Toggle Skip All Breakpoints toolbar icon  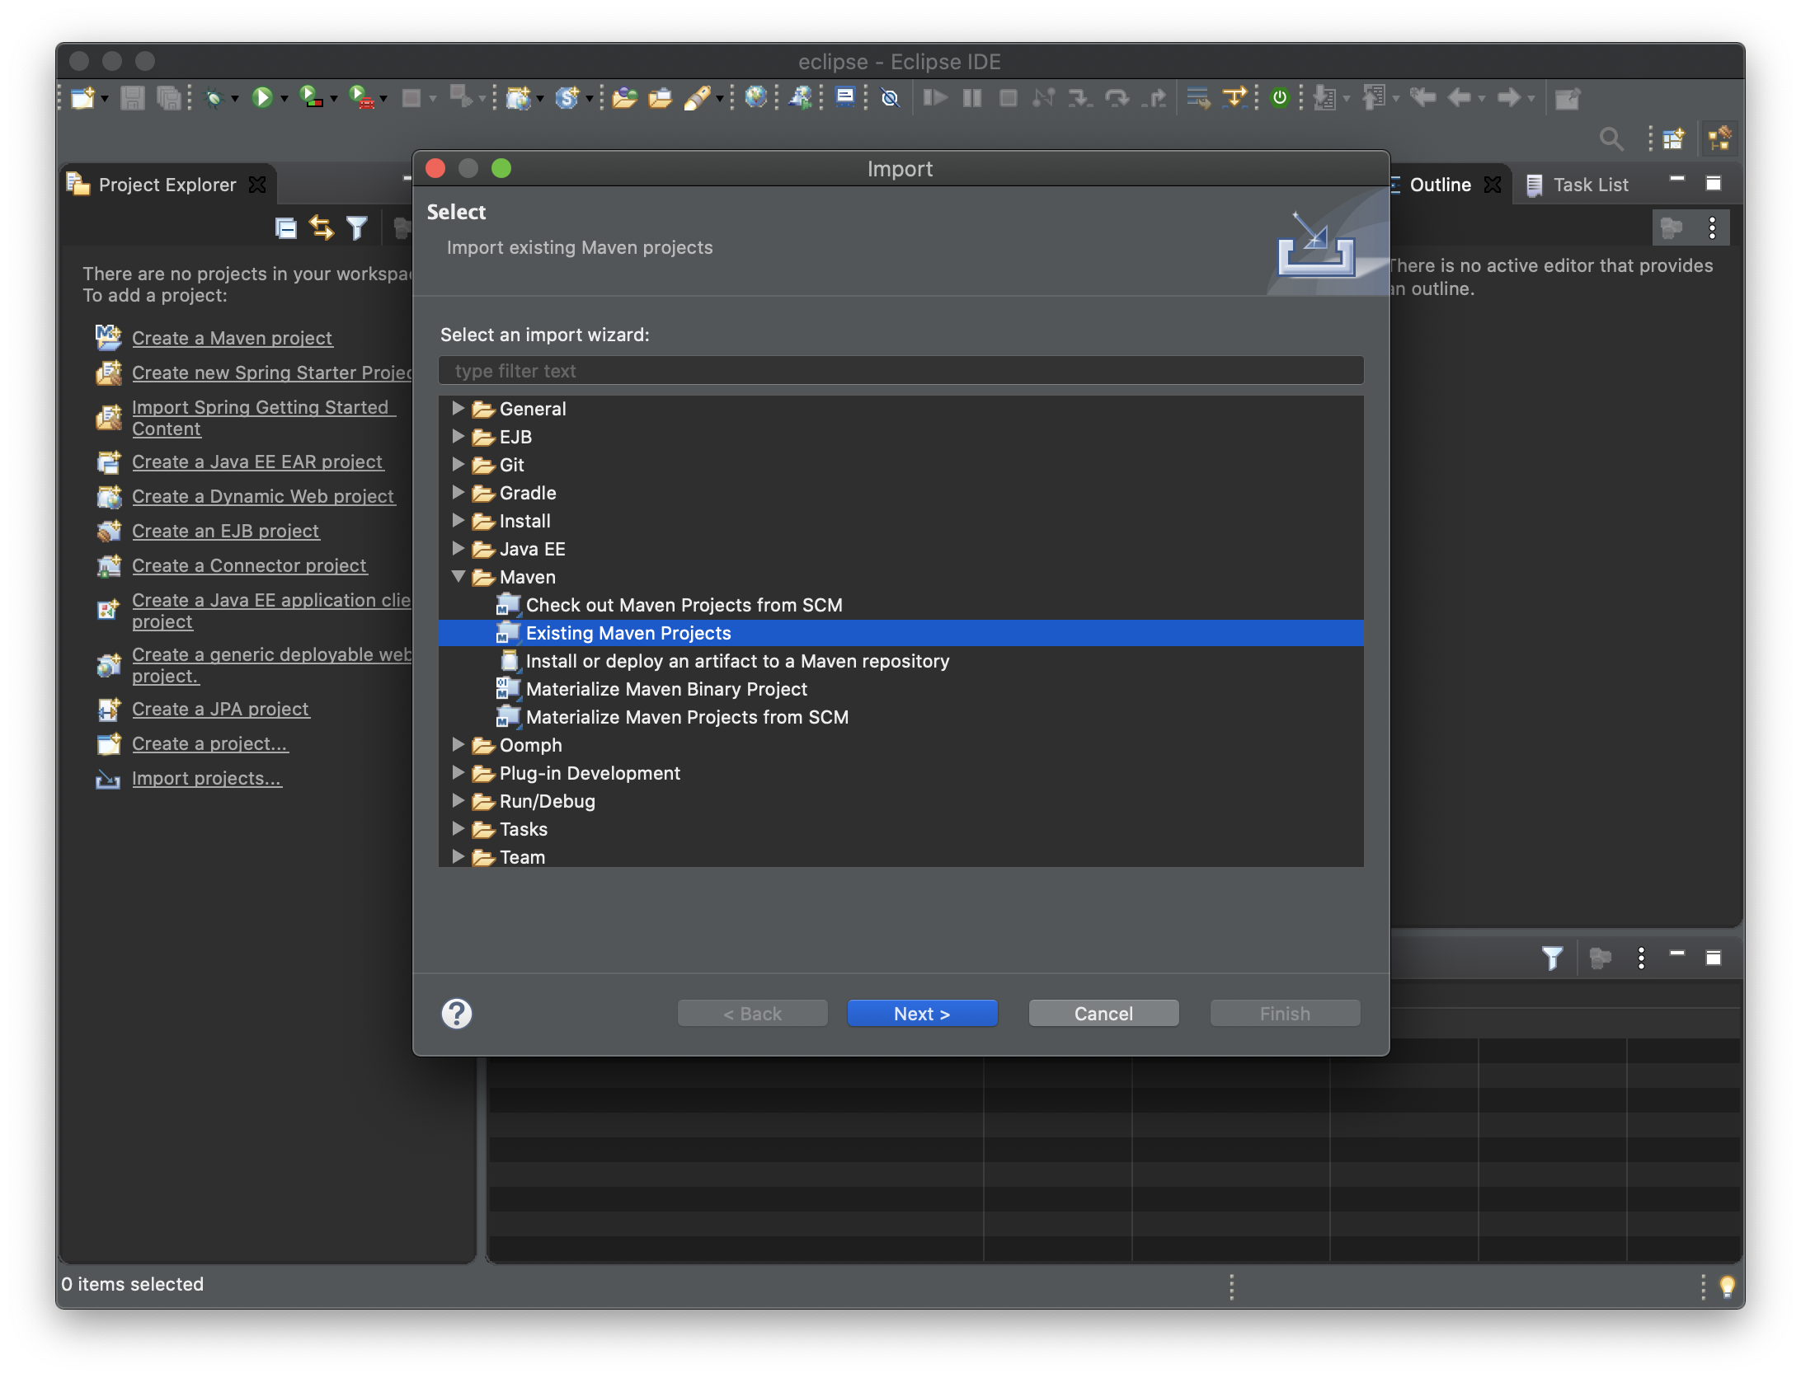890,98
